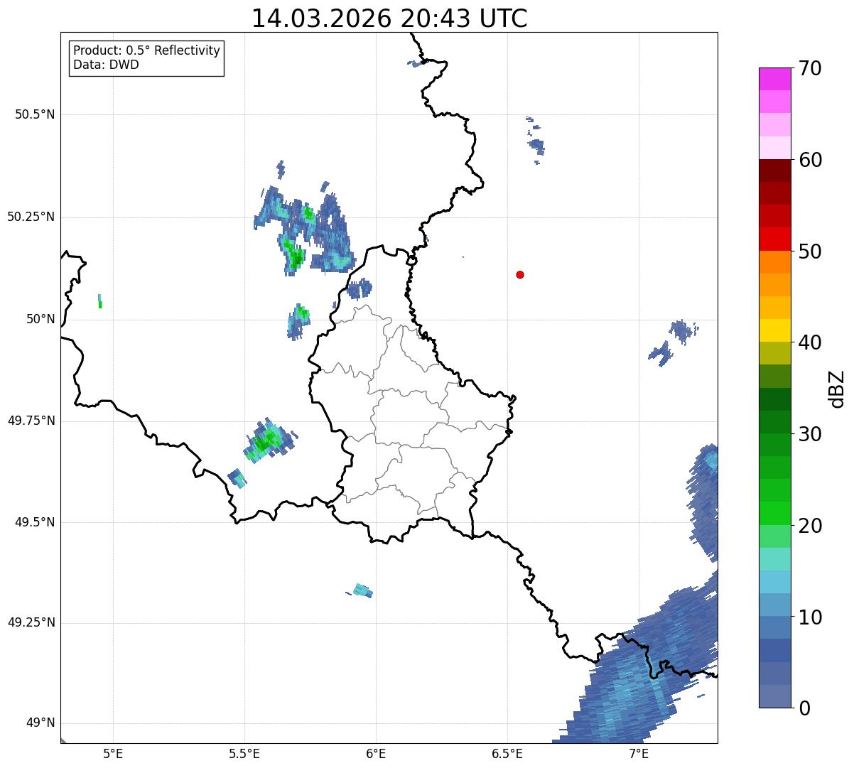Click the 50°N latitude label
This screenshot has width=854, height=768.
(x=40, y=319)
